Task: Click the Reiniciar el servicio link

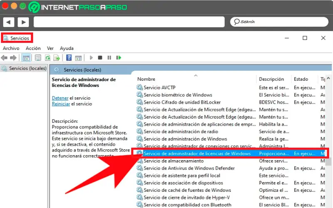Action: click(x=61, y=104)
